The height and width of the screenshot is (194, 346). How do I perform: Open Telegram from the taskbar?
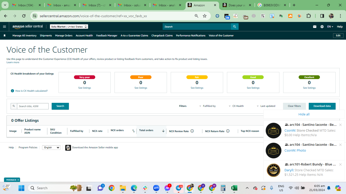coord(179,188)
